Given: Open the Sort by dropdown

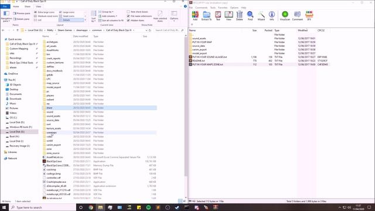Looking at the screenshot, I should point(93,16).
